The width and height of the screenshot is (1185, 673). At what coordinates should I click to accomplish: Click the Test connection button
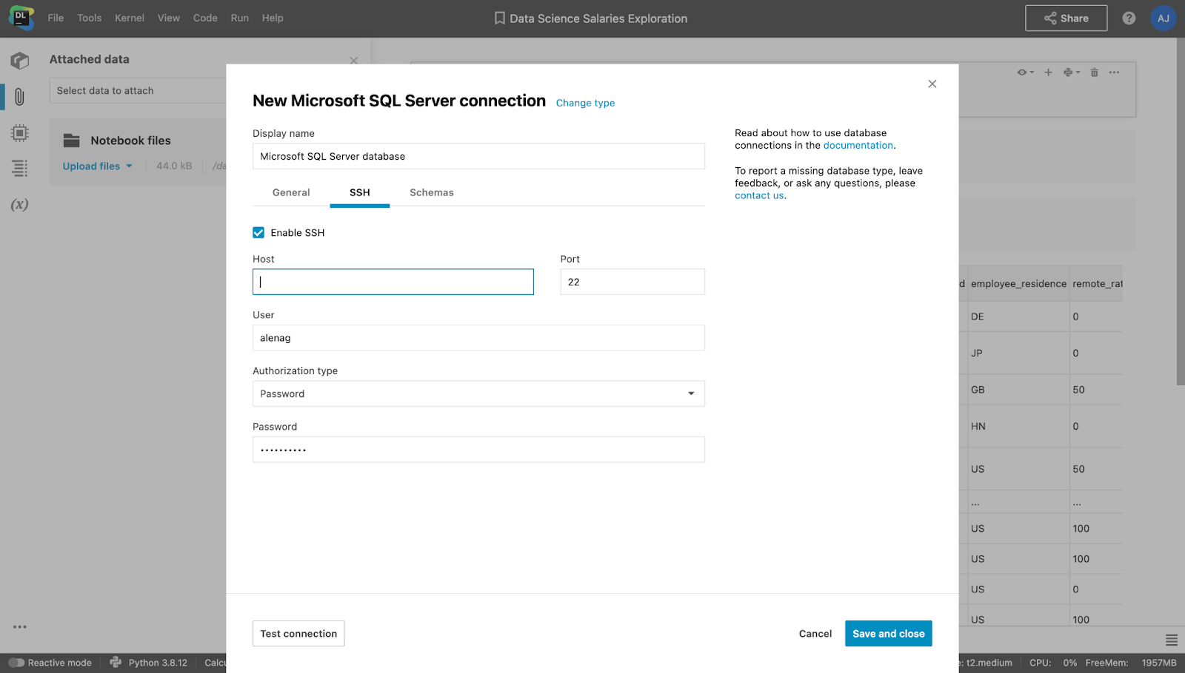coord(298,634)
